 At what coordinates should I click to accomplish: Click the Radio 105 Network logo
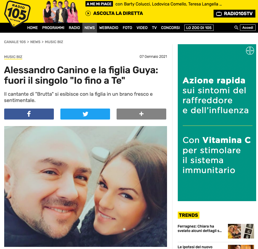[x=17, y=14]
